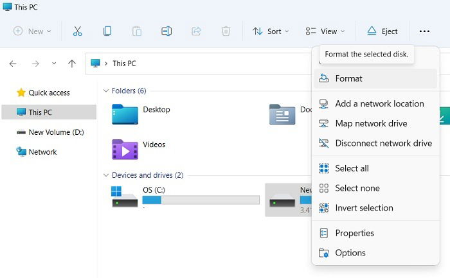Choose Select all in the menu

coord(375,168)
